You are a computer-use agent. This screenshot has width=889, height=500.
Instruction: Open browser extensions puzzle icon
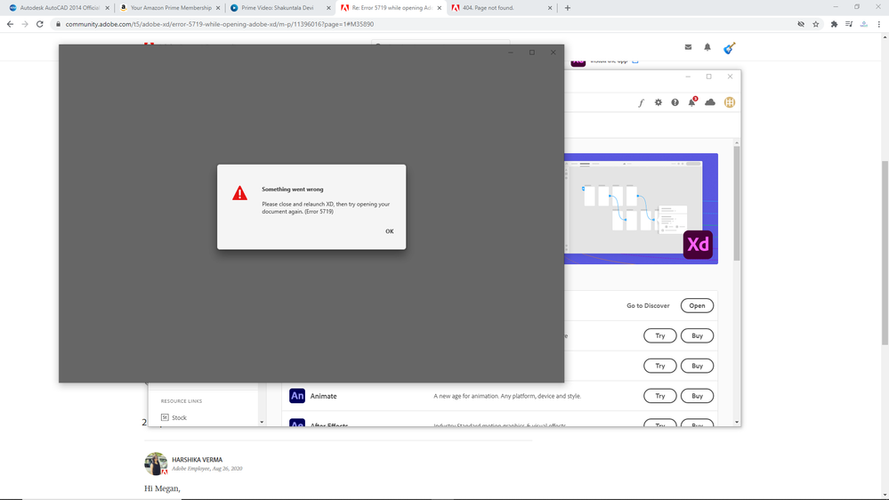click(x=834, y=24)
